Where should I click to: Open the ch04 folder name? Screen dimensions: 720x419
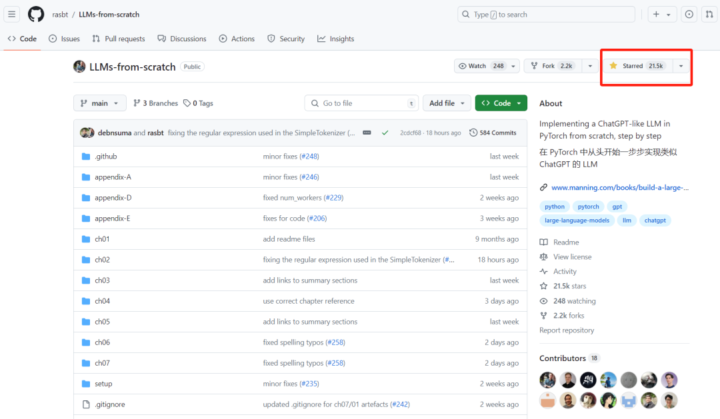(103, 301)
